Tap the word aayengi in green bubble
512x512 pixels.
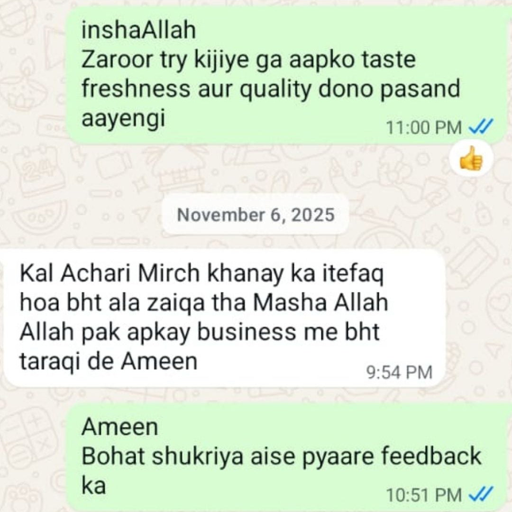point(123,119)
